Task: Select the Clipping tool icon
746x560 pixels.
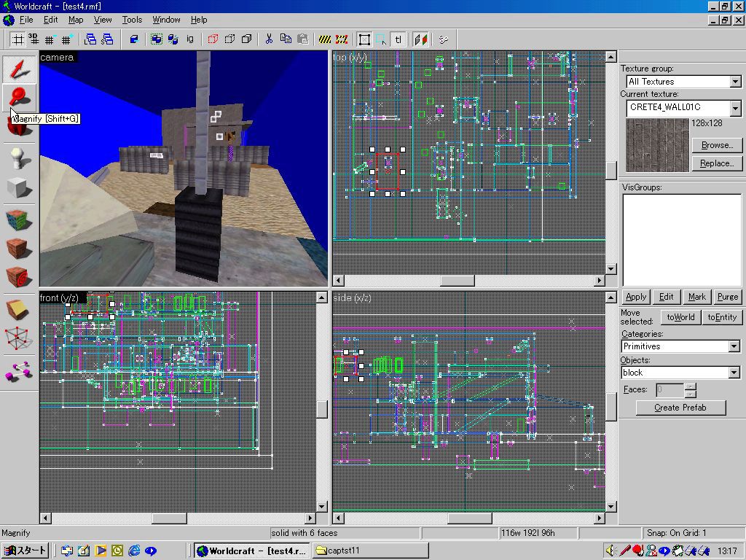Action: 19,308
